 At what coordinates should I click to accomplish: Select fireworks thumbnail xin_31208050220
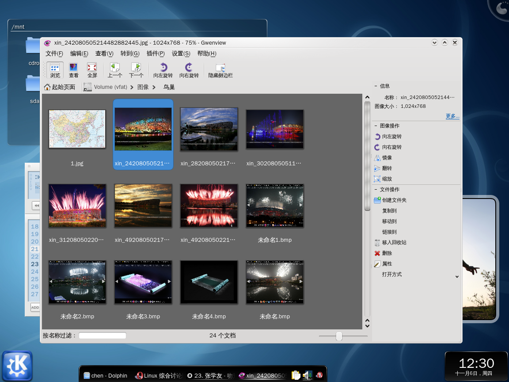click(x=77, y=205)
